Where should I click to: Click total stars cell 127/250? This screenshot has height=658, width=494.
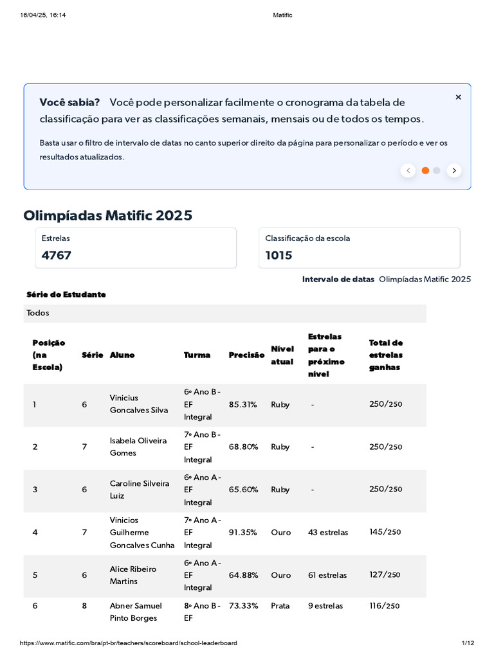coord(385,575)
